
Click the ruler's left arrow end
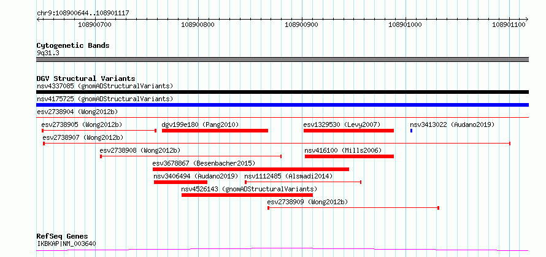pos(38,19)
